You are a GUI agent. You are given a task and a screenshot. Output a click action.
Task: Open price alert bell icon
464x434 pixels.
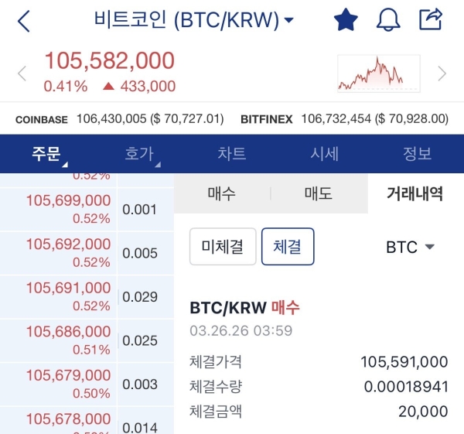[x=387, y=20]
